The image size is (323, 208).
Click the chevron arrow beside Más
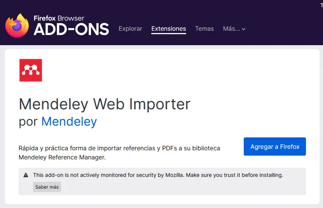[243, 29]
